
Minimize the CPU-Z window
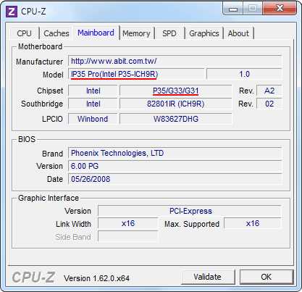pyautogui.click(x=232, y=9)
